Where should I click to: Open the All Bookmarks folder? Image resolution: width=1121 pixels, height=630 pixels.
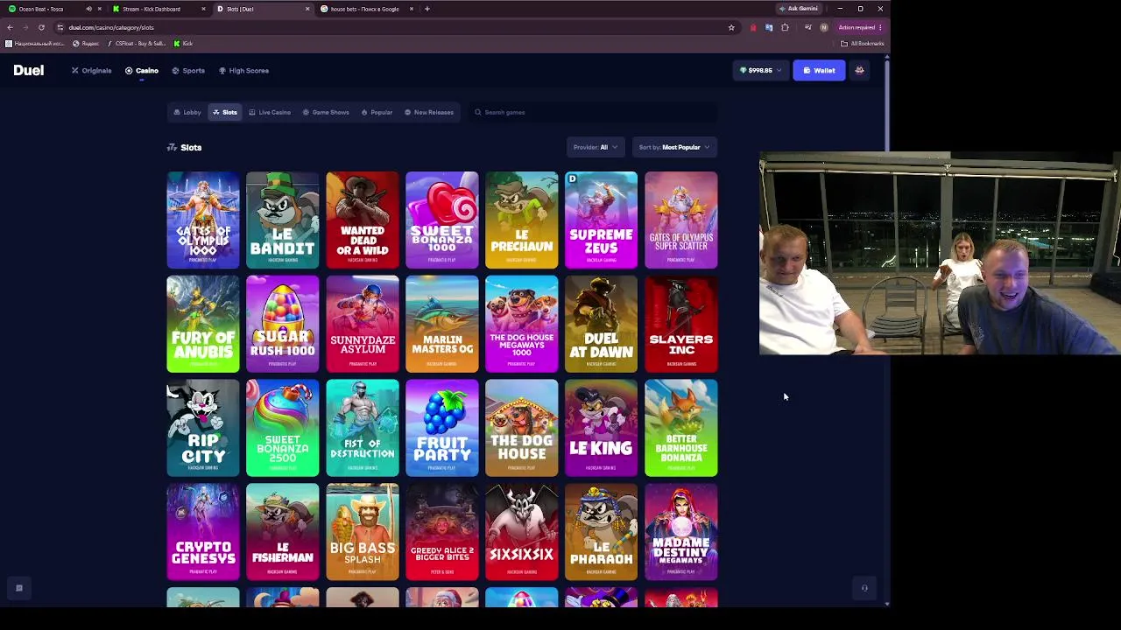click(863, 44)
